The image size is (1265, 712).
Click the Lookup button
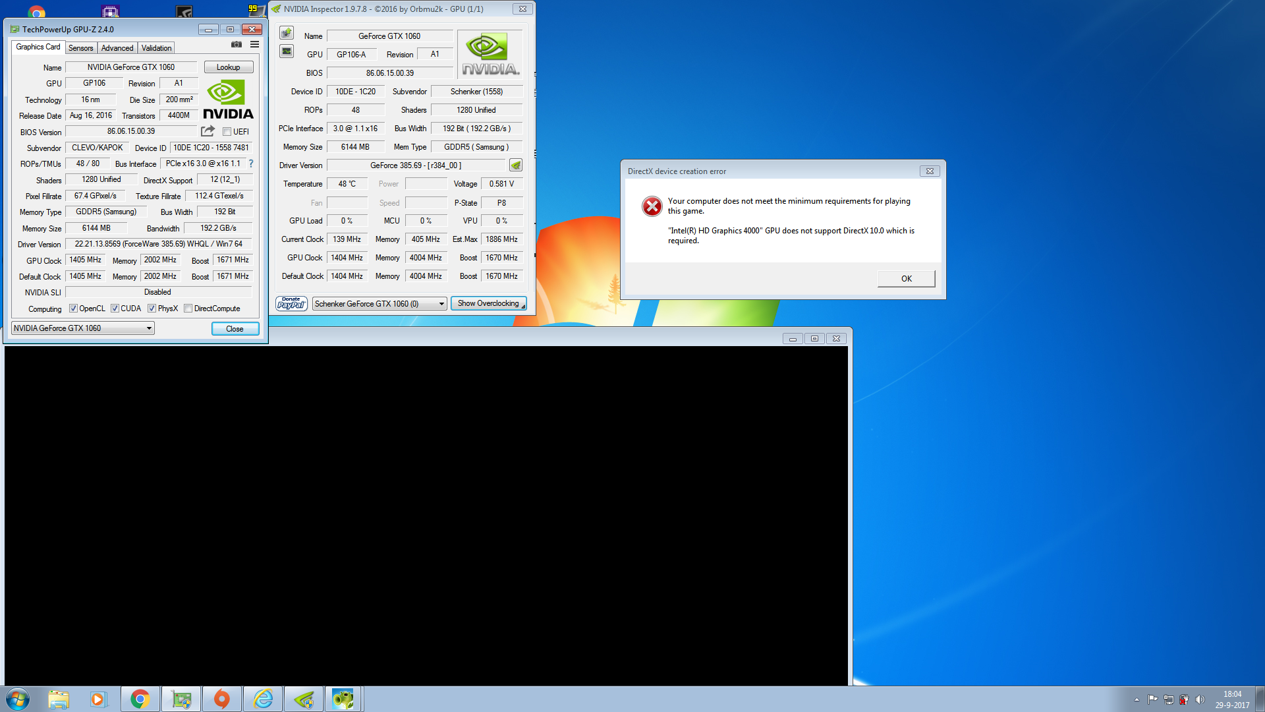coord(229,67)
